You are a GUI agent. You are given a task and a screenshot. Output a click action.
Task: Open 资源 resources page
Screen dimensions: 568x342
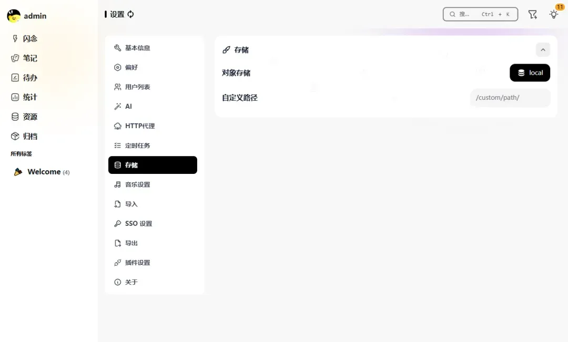pyautogui.click(x=24, y=117)
